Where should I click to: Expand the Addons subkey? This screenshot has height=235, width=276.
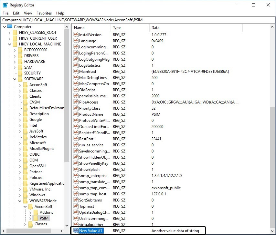coord(30,212)
